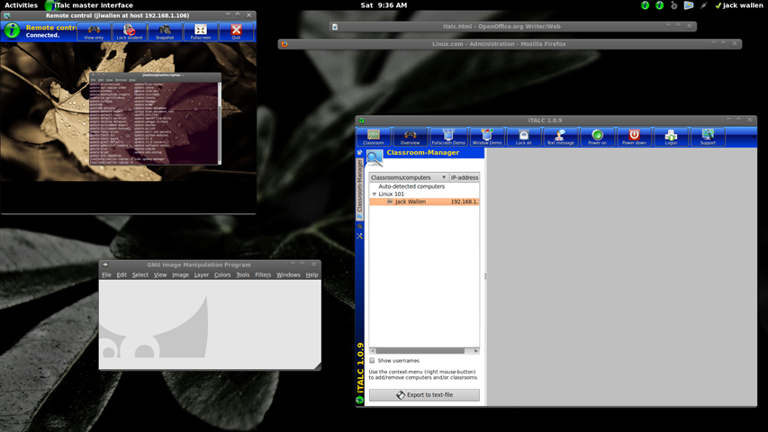Click the left scroll arrow in classroom list
The width and height of the screenshot is (768, 432).
373,351
